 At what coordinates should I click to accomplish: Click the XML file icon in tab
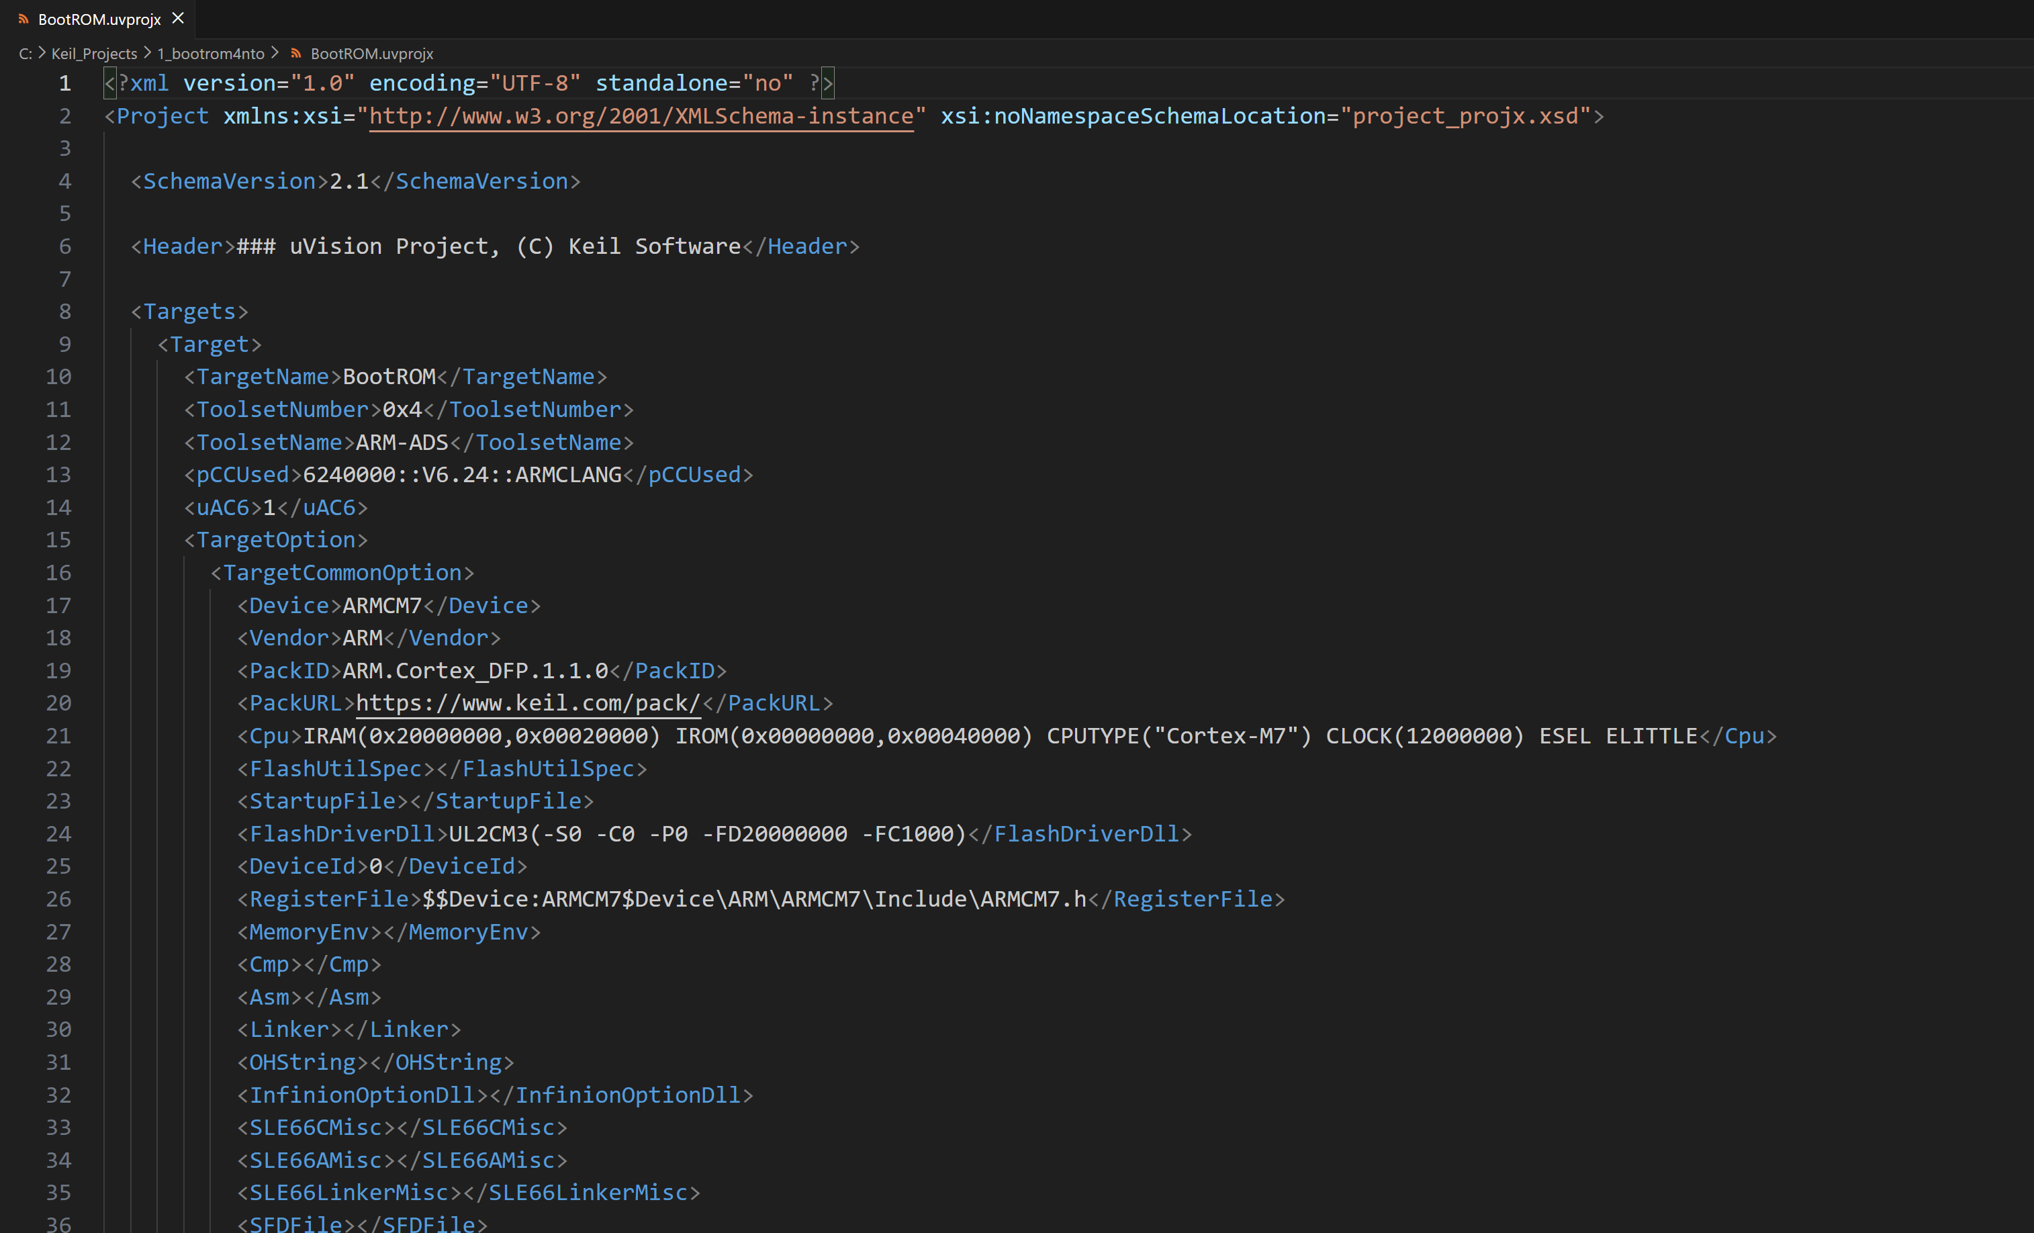(x=23, y=19)
